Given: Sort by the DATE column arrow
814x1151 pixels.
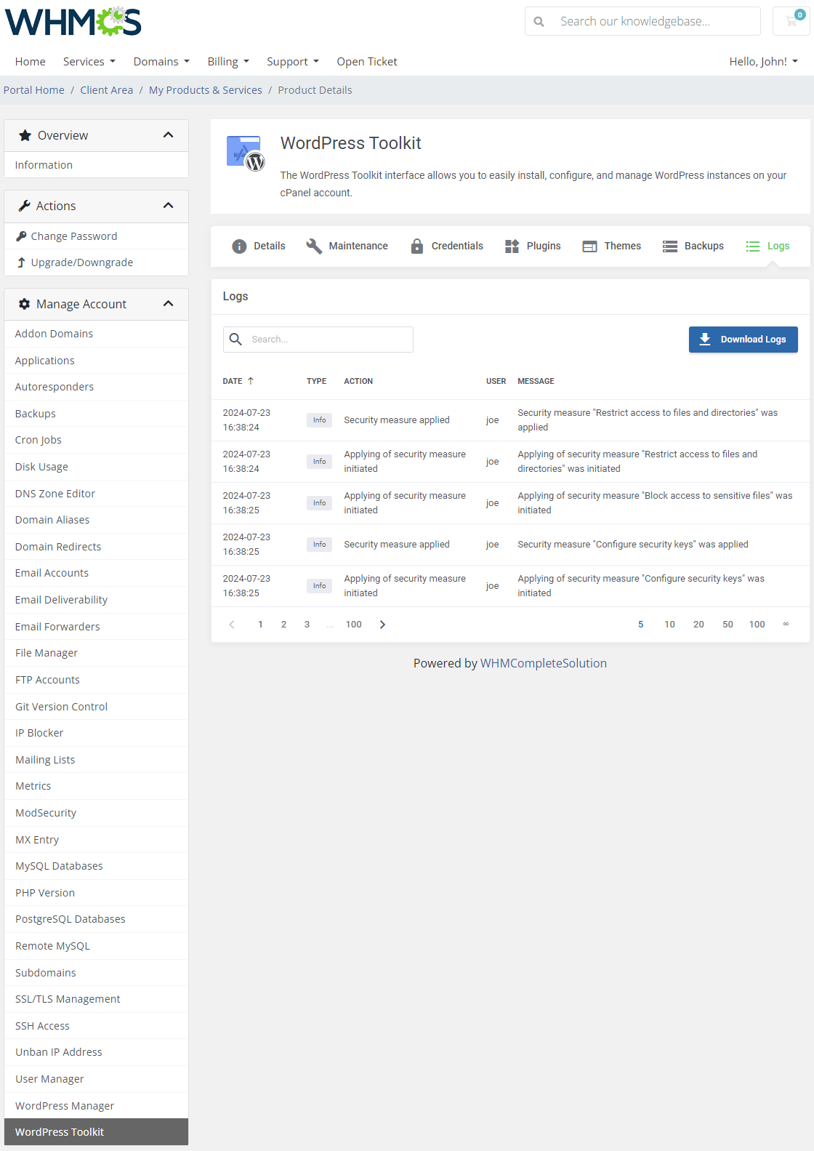Looking at the screenshot, I should [251, 381].
